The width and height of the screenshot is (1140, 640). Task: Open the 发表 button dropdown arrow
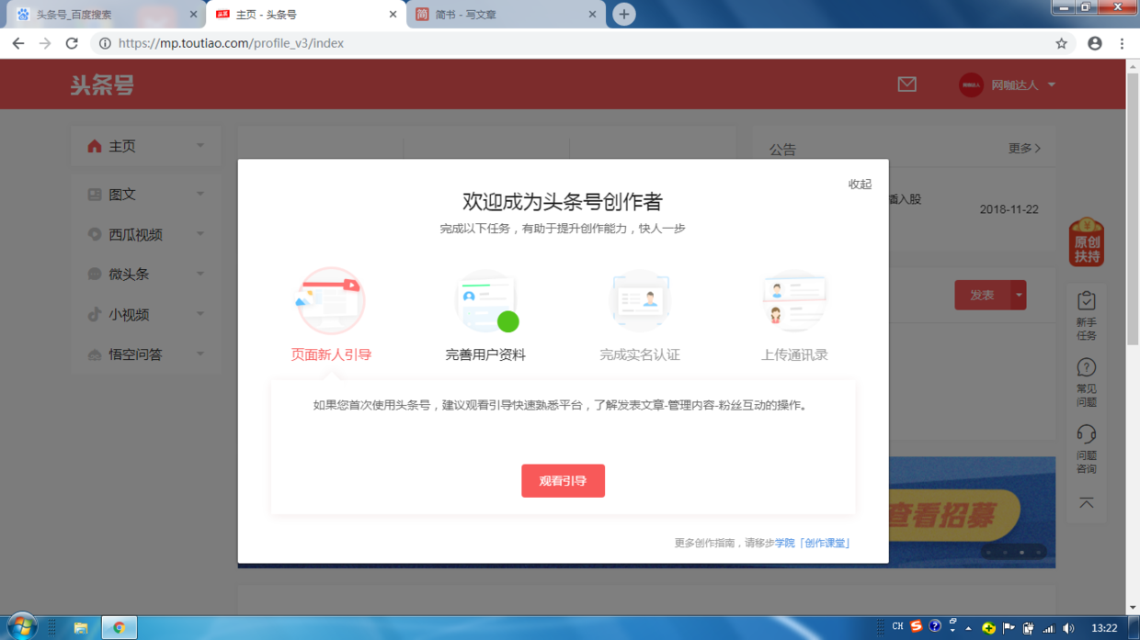(1019, 295)
